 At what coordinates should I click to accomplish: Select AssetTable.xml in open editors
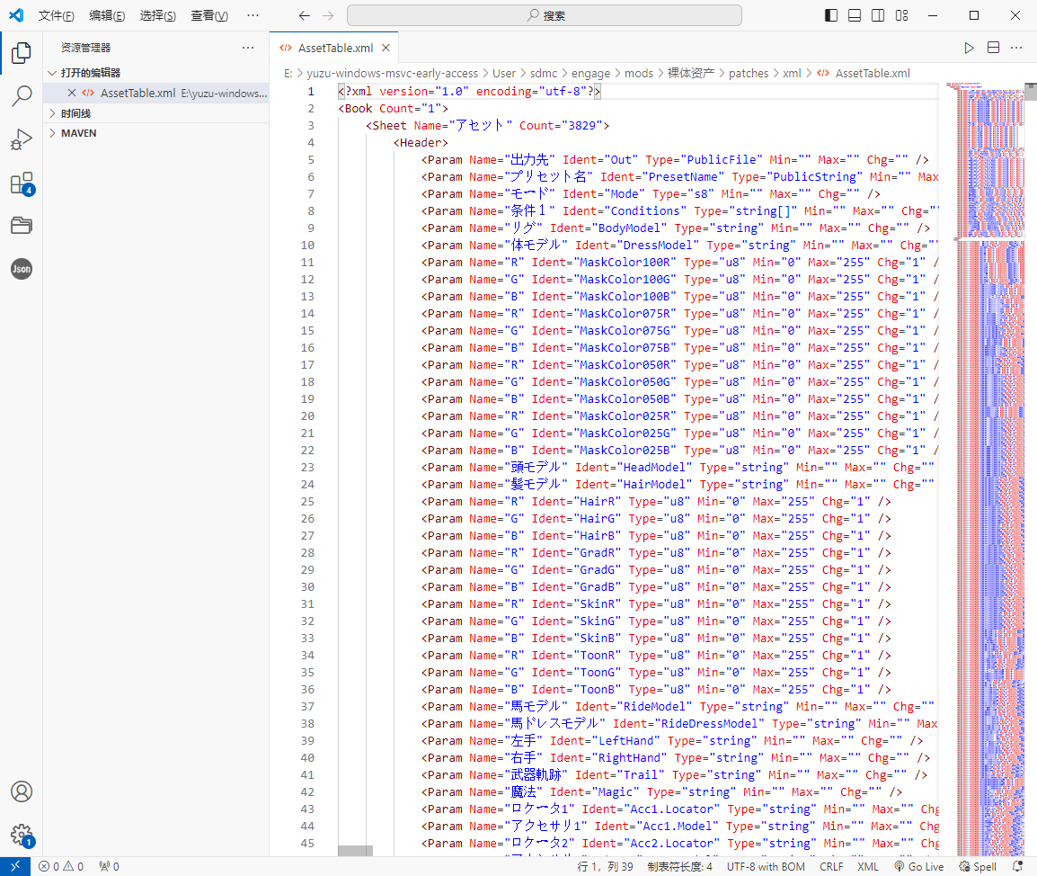[x=156, y=93]
